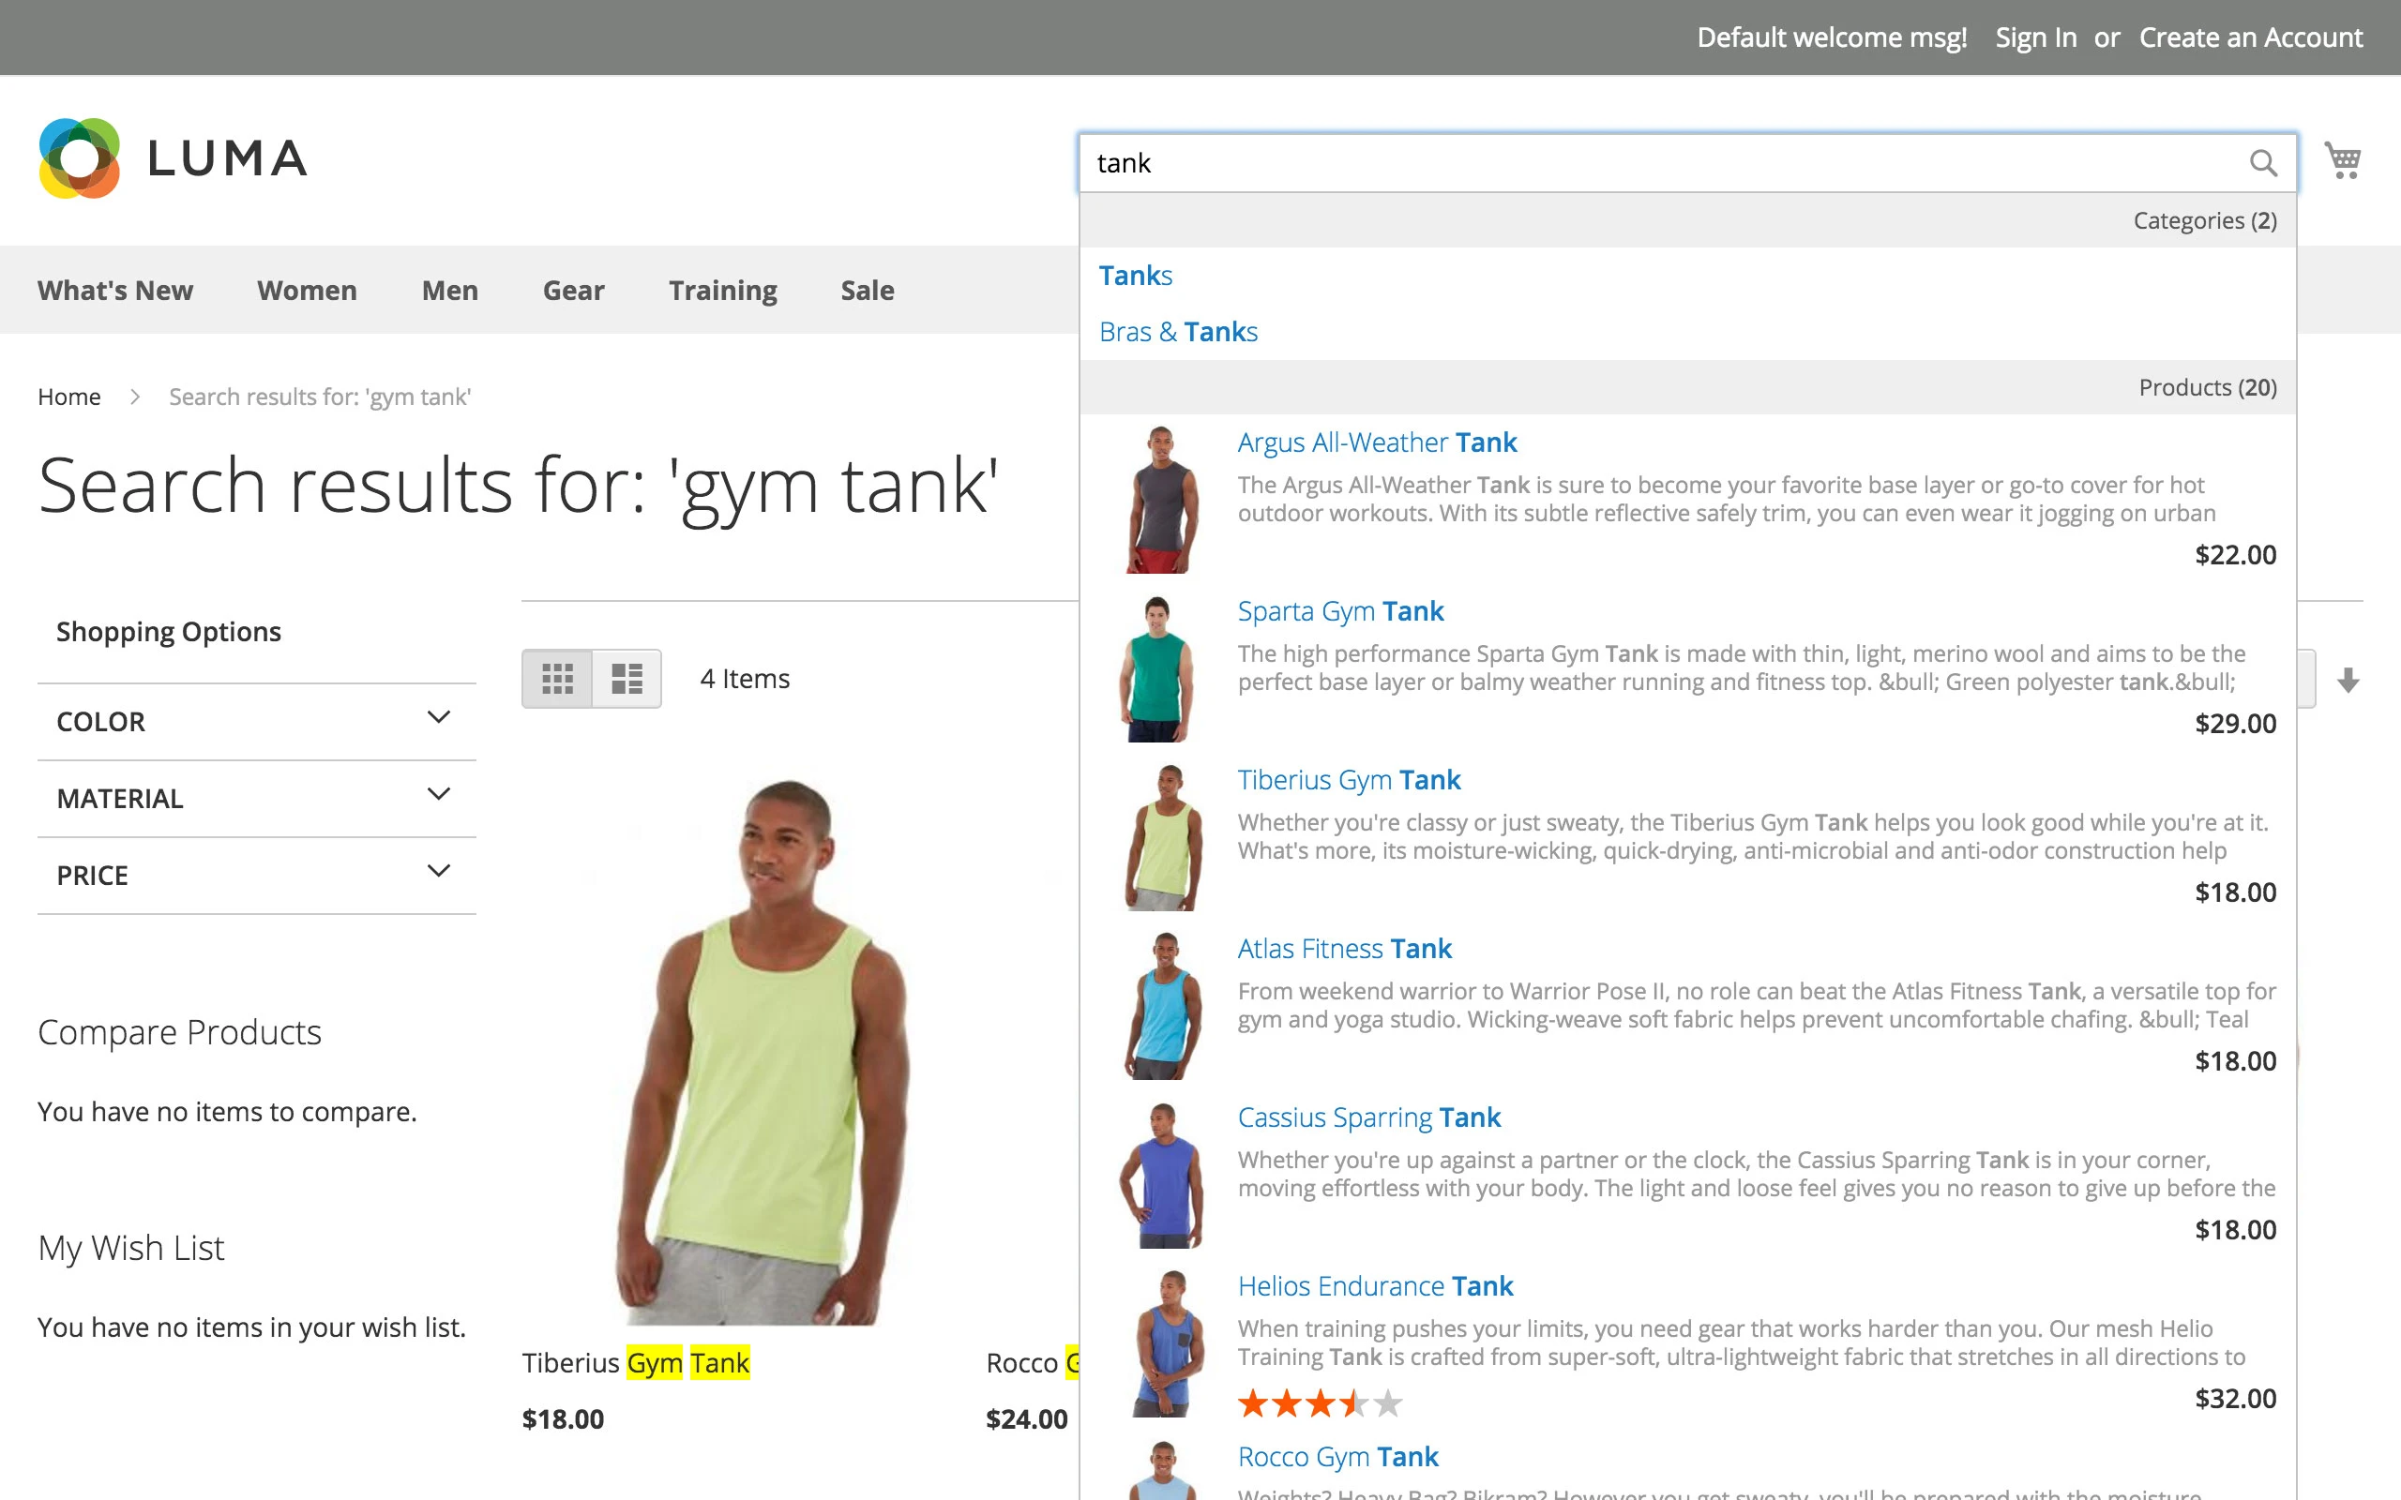Click the descending sort arrow icon

pyautogui.click(x=2348, y=681)
